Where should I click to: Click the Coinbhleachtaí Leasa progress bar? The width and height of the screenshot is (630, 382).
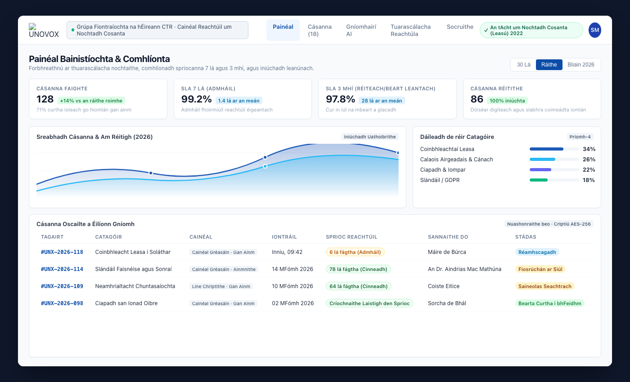pos(554,149)
